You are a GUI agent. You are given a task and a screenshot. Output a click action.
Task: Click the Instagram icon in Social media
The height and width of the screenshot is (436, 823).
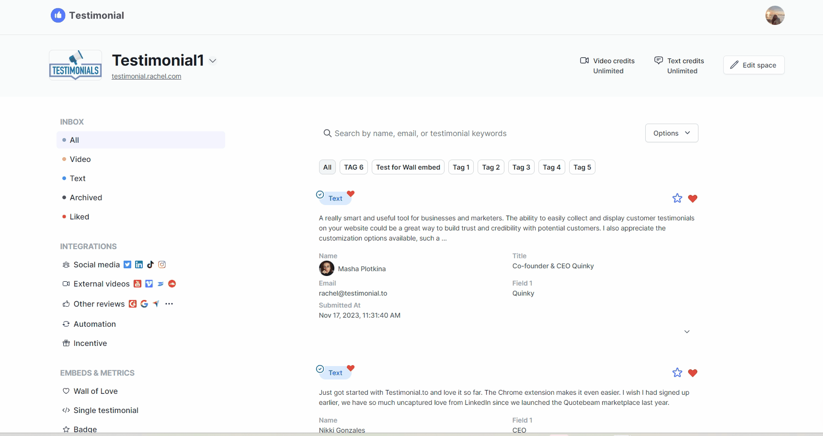coord(162,264)
